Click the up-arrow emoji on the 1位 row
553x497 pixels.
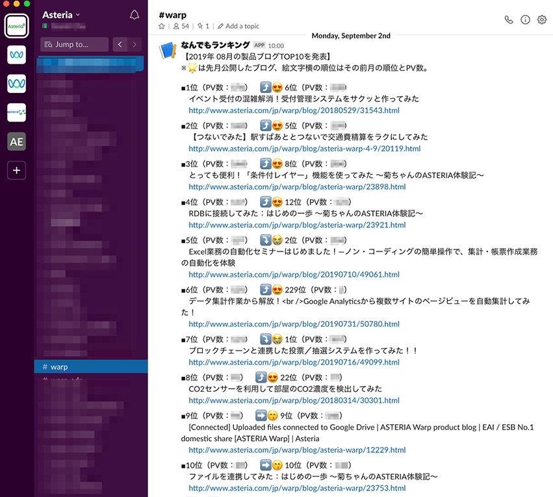tap(266, 87)
